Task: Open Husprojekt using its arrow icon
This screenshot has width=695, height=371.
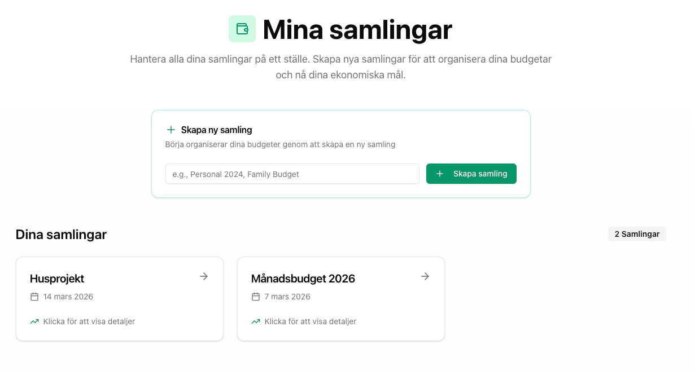Action: coord(203,276)
